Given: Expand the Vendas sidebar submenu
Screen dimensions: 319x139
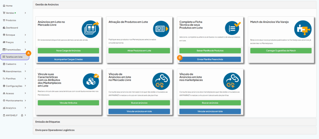Looking at the screenshot, I should [x=25, y=13].
